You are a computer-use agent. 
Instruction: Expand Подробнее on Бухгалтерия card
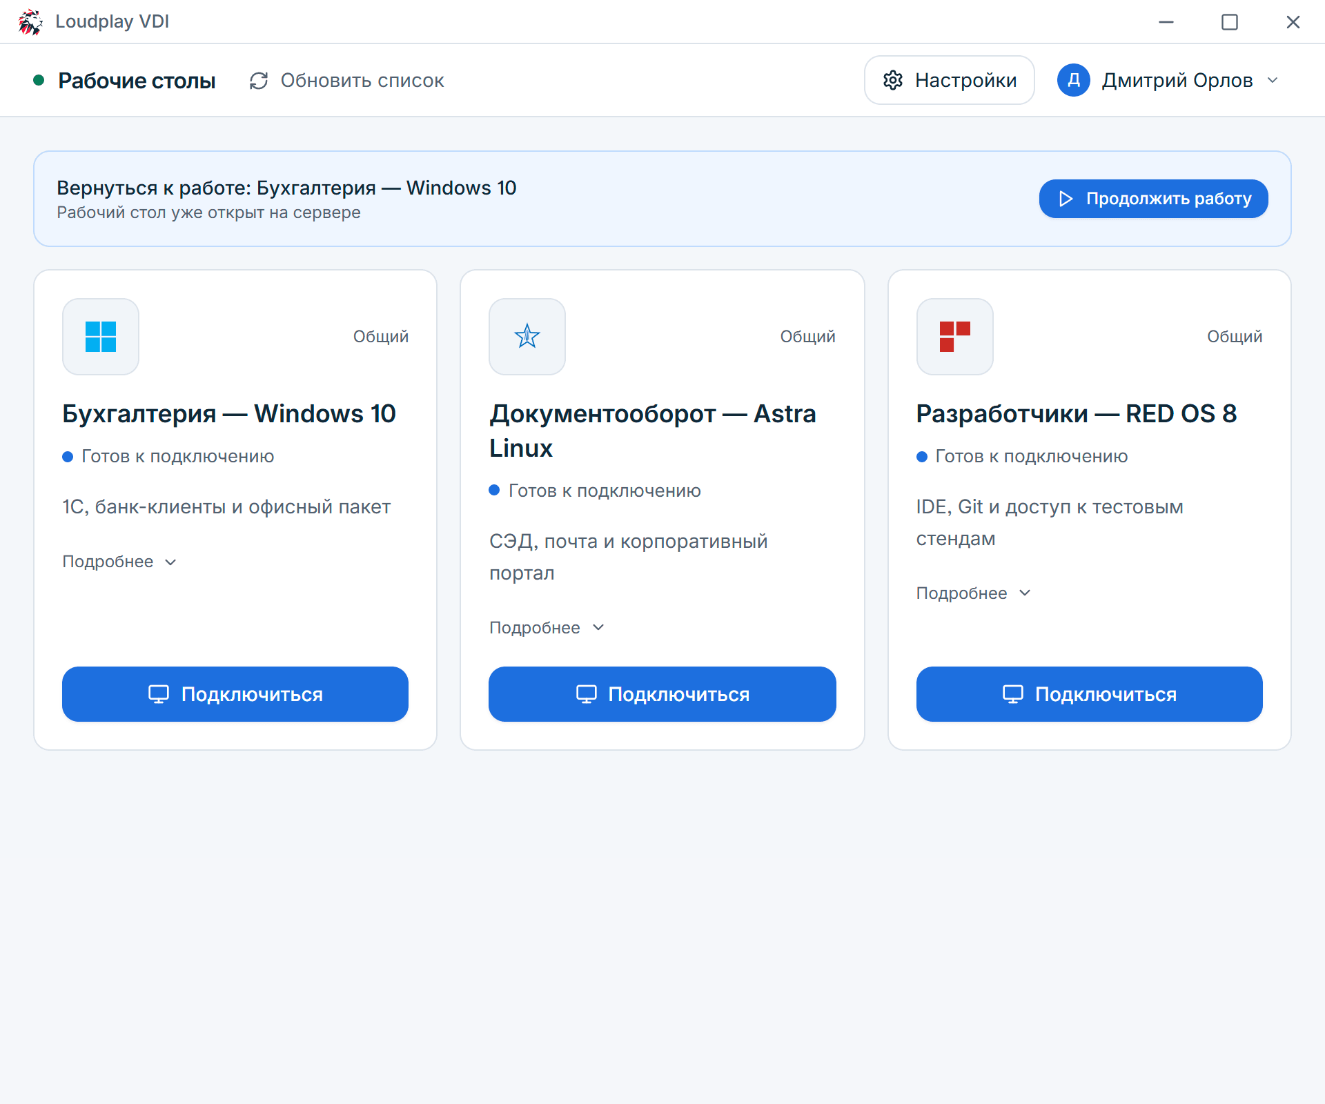tap(119, 562)
